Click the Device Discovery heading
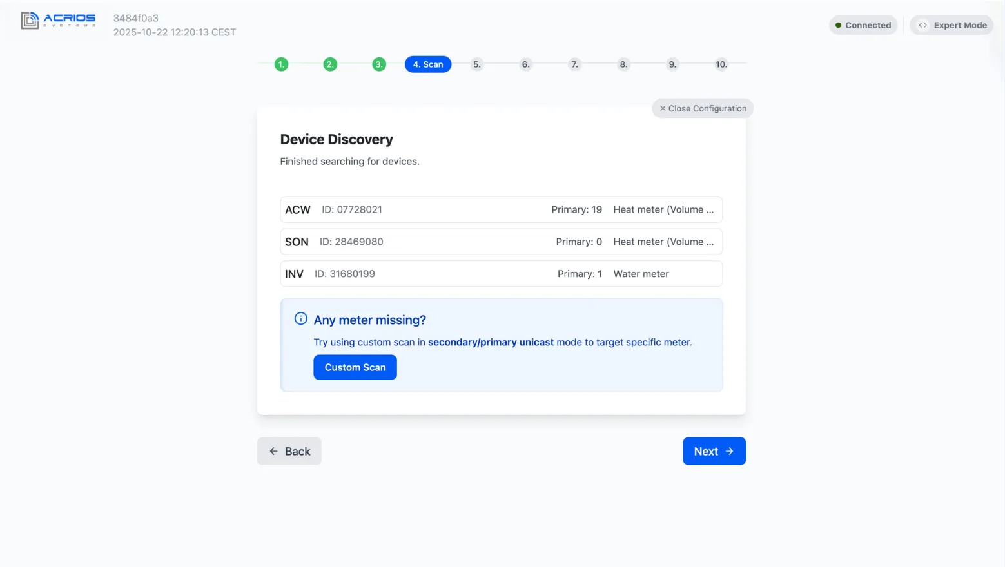The height and width of the screenshot is (567, 1005). pyautogui.click(x=337, y=139)
